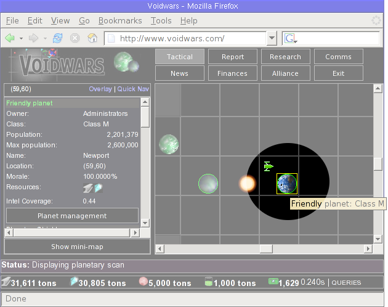The image size is (388, 307).
Task: Click the Planet management button
Action: (x=72, y=216)
